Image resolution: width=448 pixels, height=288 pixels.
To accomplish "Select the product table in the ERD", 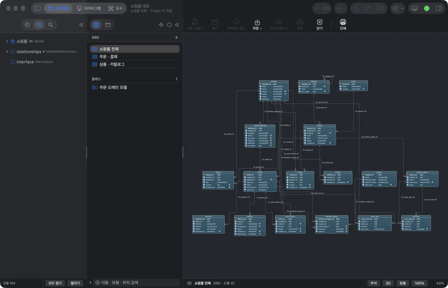I will click(319, 135).
